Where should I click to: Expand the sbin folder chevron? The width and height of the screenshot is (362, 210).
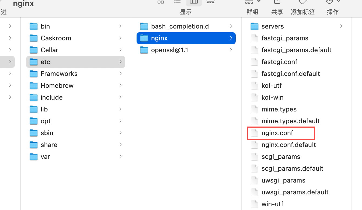pos(120,133)
